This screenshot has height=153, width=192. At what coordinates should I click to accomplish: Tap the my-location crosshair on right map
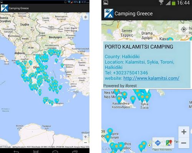point(184,30)
